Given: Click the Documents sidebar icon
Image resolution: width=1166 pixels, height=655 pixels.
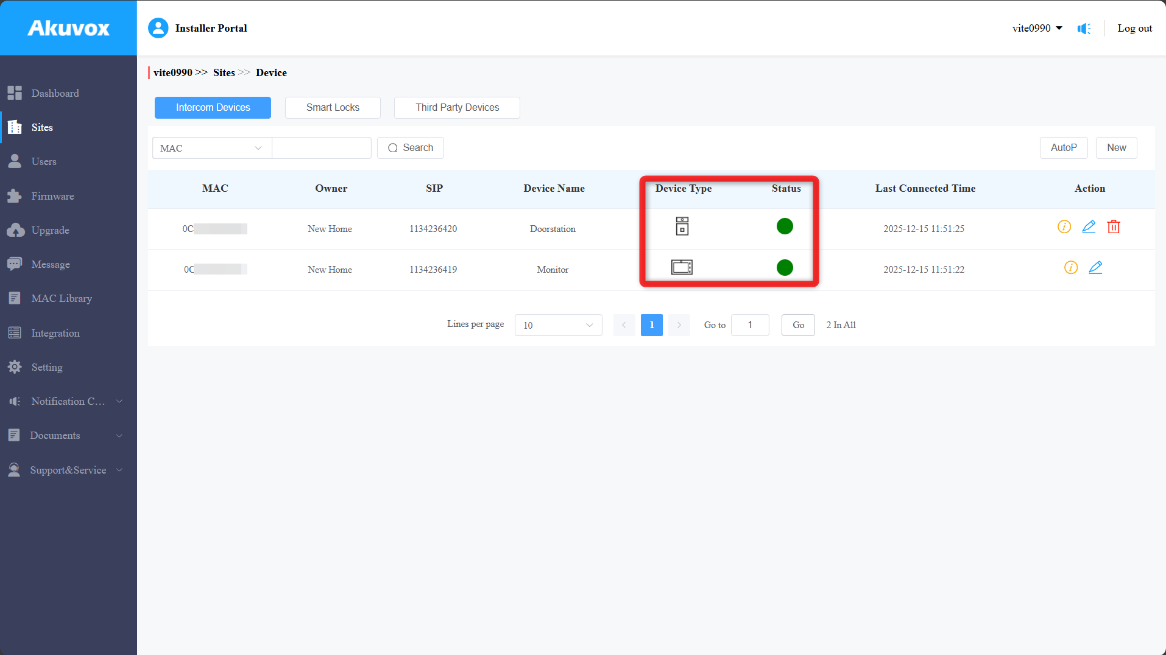Looking at the screenshot, I should click(x=14, y=435).
